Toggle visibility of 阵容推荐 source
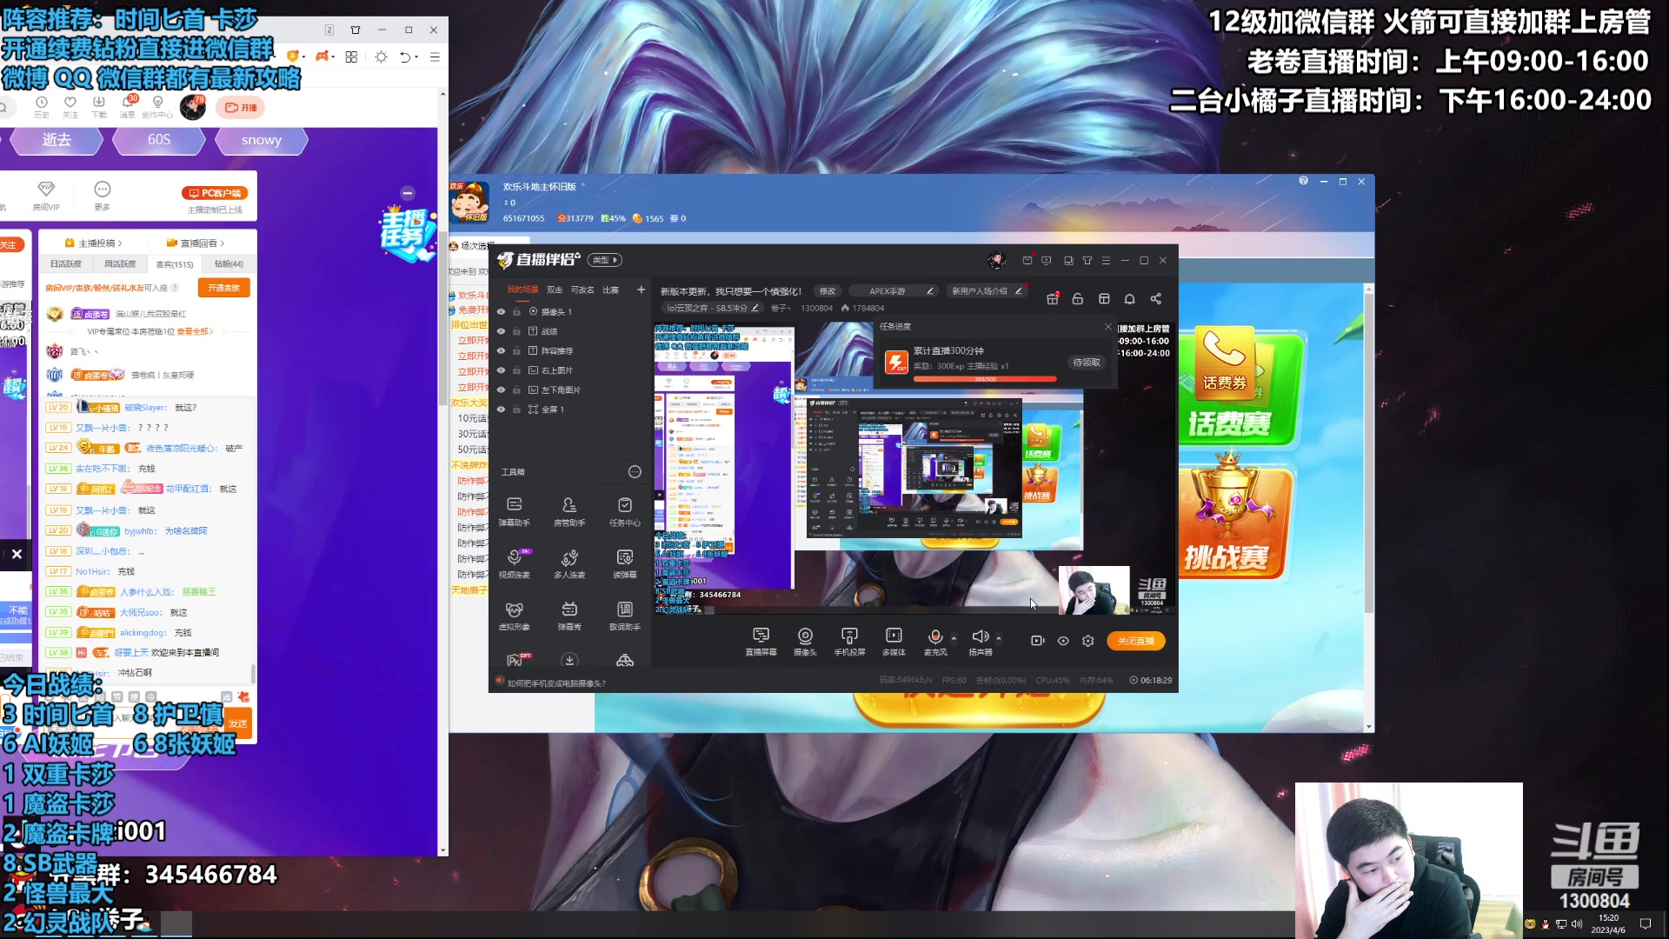Viewport: 1669px width, 939px height. (x=501, y=350)
